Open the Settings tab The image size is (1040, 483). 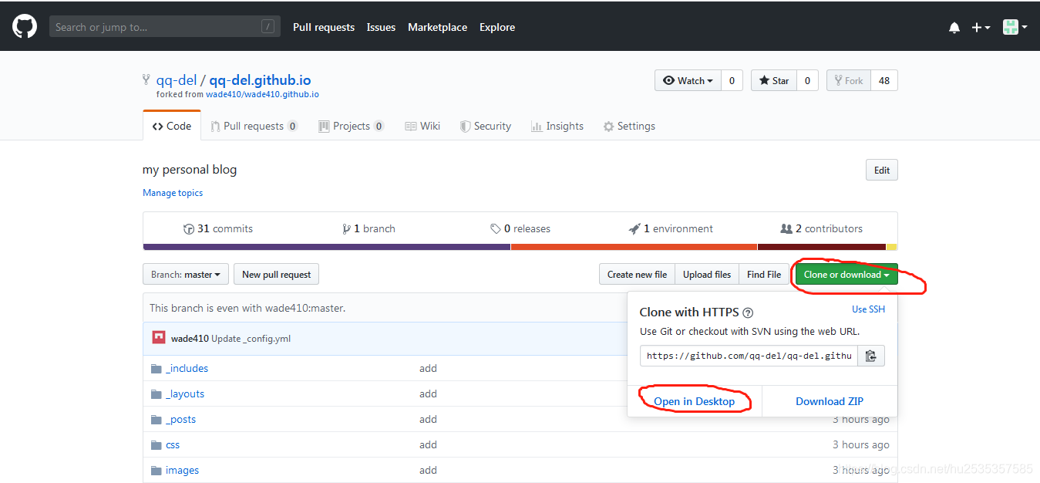point(629,126)
